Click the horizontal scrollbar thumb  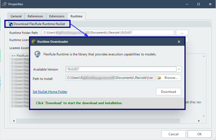[98, 121]
